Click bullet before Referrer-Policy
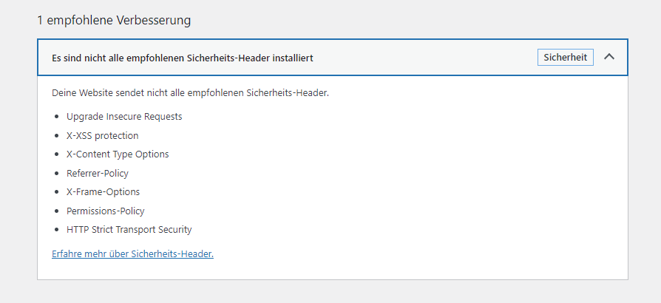The image size is (661, 303). (x=57, y=173)
